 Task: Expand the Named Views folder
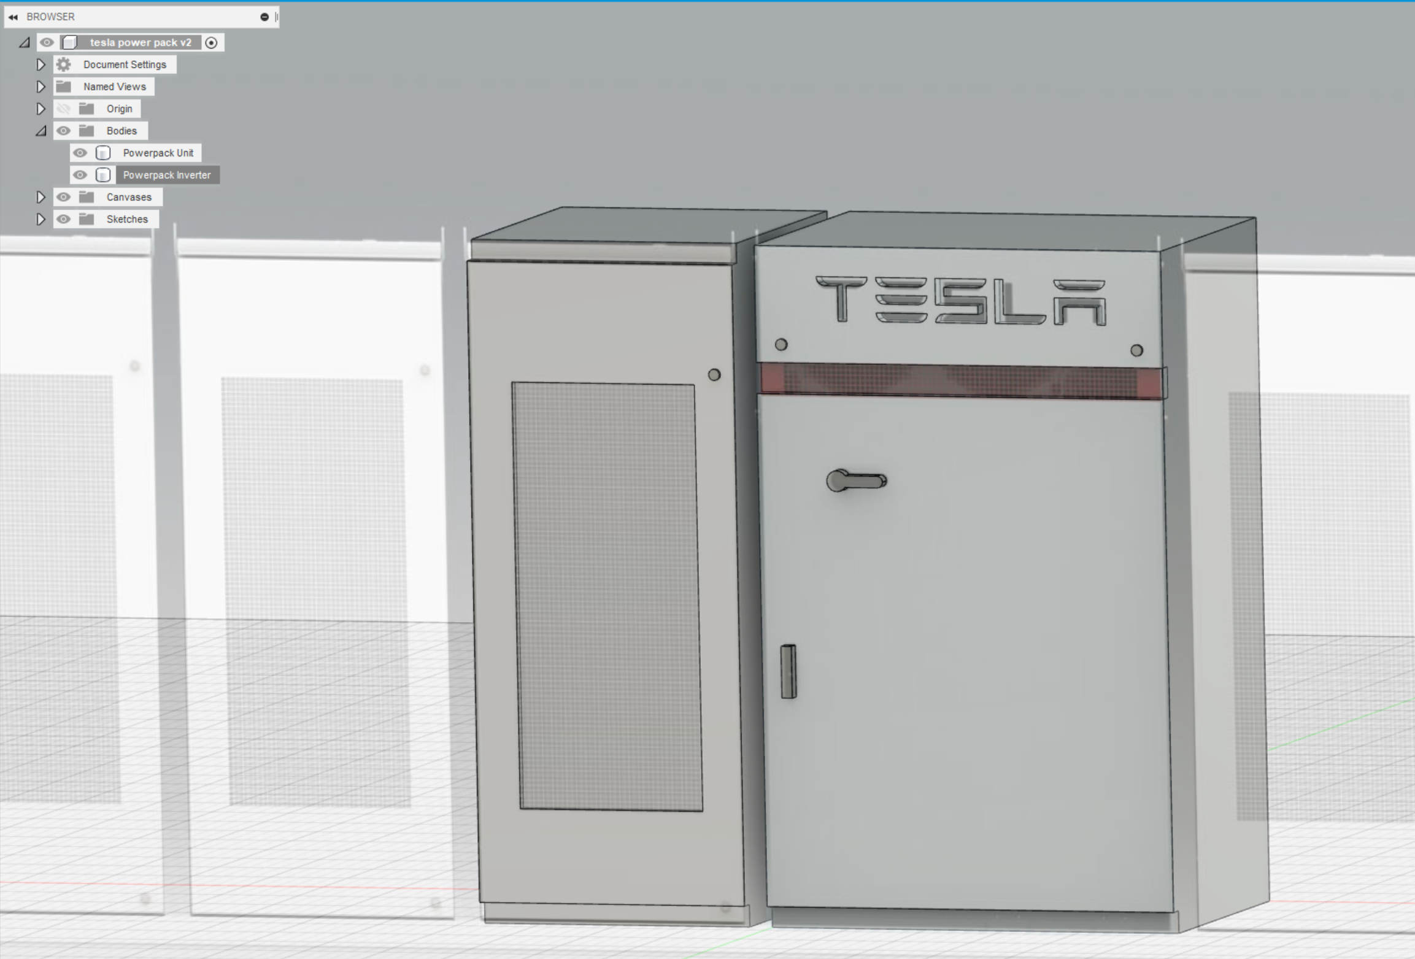(40, 87)
